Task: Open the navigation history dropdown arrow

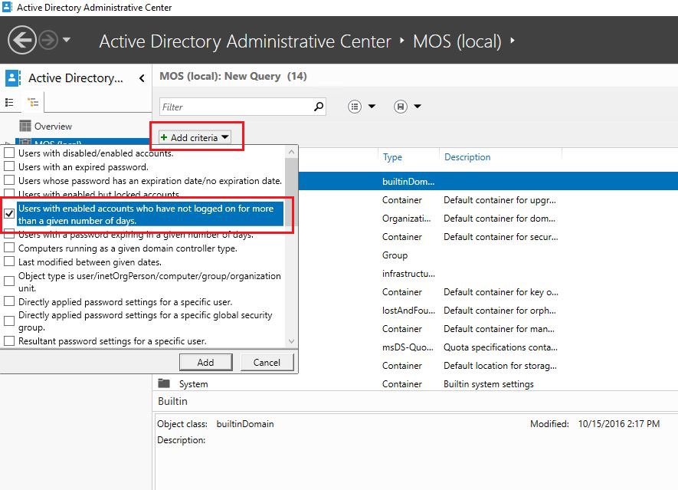Action: point(66,40)
